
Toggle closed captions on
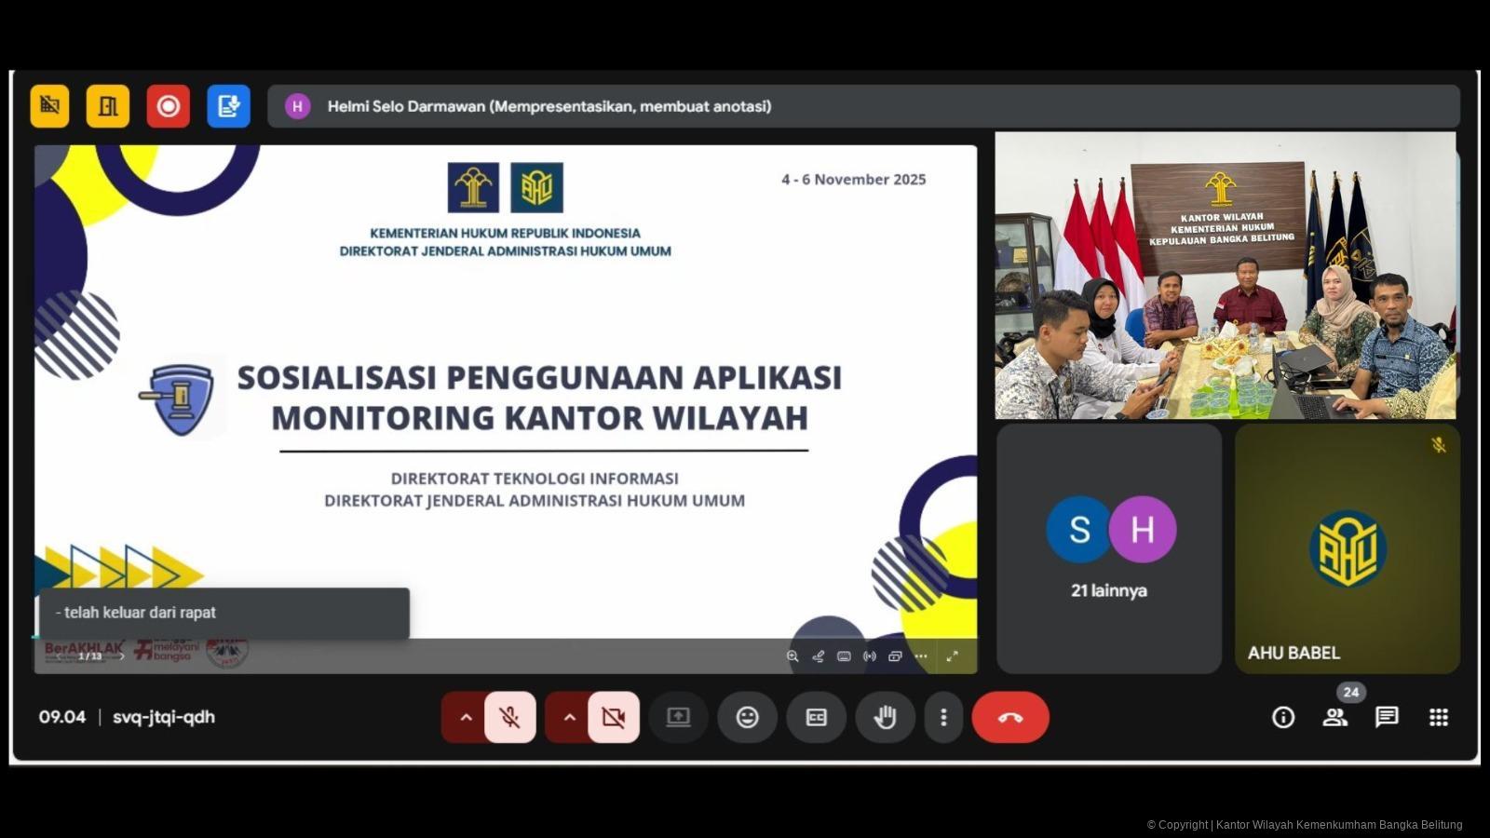[816, 717]
